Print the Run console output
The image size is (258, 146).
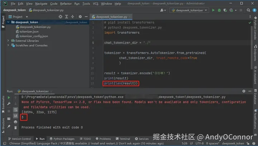point(15,122)
